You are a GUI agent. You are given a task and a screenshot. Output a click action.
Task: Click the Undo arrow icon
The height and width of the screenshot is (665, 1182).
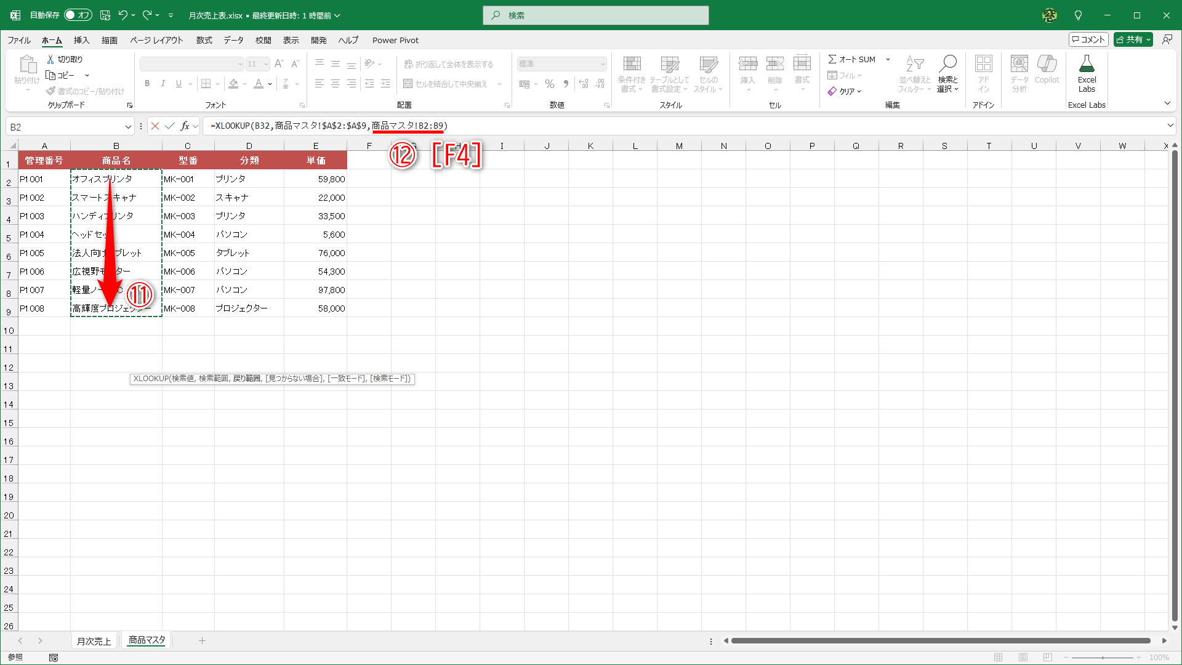pos(123,15)
